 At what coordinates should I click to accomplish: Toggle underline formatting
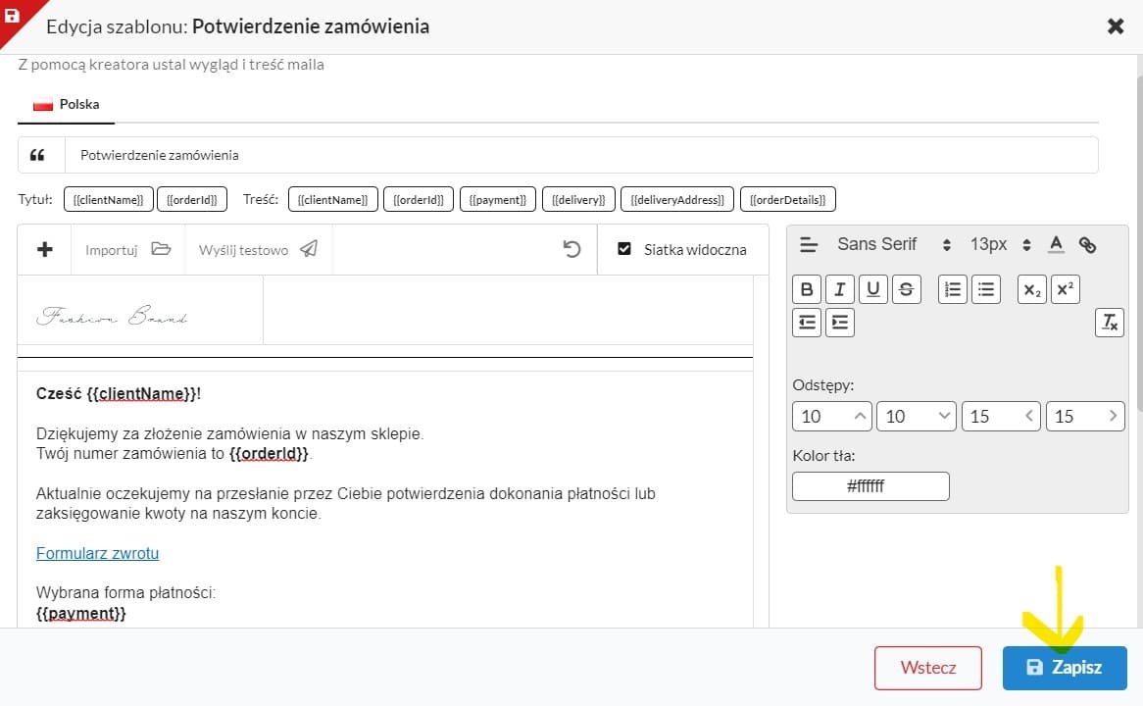pos(873,289)
